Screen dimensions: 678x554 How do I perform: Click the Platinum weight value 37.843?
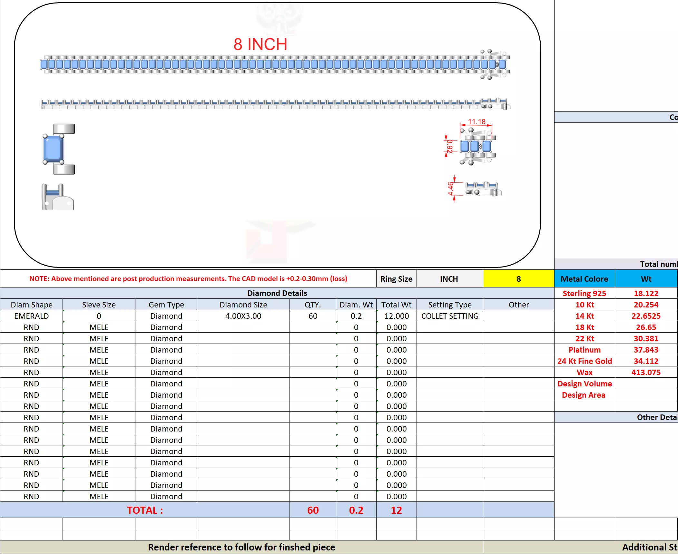pos(646,350)
